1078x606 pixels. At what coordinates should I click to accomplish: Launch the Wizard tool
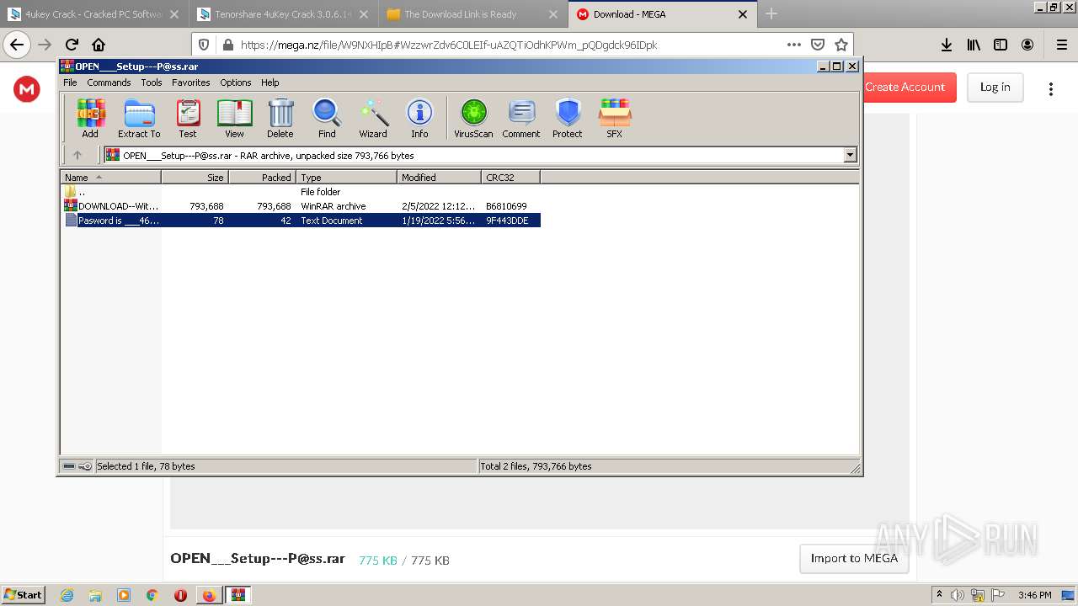click(x=373, y=118)
